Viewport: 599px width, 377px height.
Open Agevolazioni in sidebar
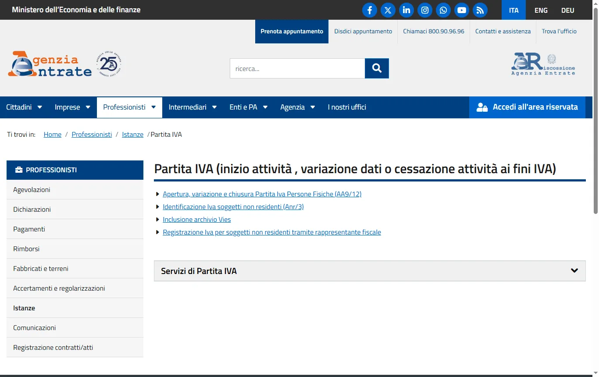pos(75,190)
